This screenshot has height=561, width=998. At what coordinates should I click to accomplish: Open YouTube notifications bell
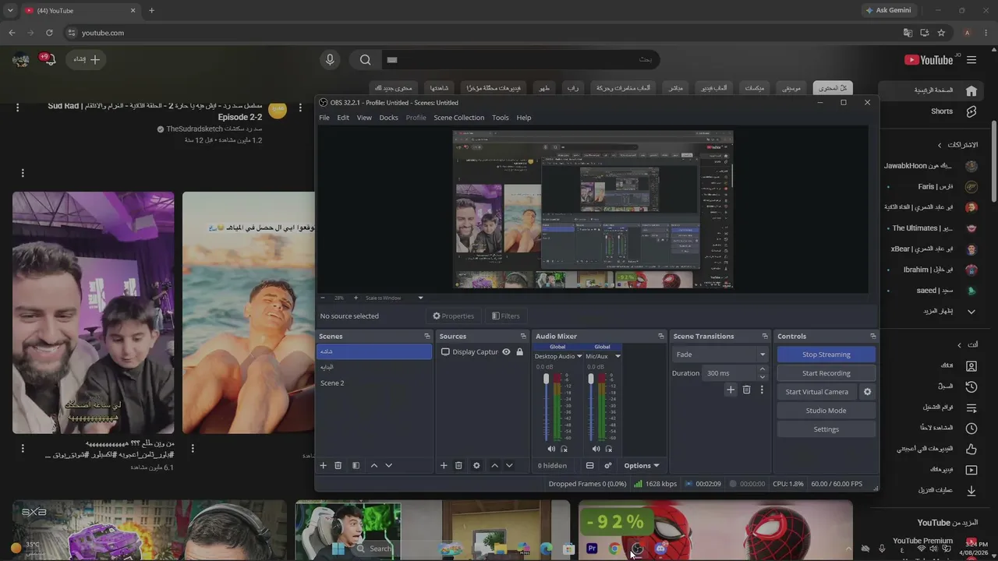pyautogui.click(x=49, y=60)
